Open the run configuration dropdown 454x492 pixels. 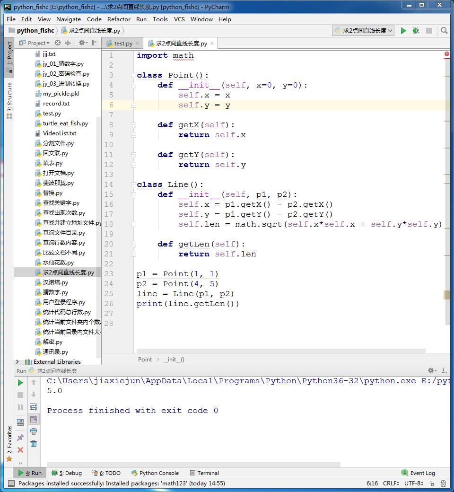click(x=363, y=31)
